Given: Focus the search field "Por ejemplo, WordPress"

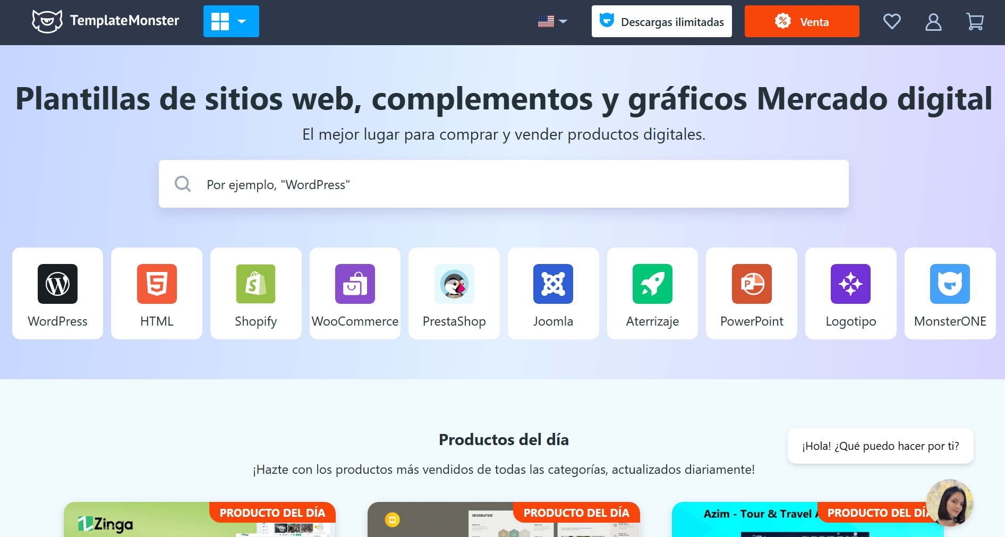Looking at the screenshot, I should pos(504,184).
